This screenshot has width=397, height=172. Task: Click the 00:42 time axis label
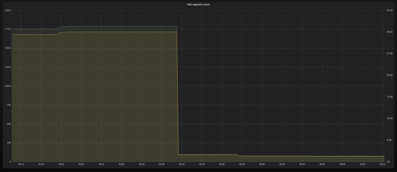(x=282, y=164)
